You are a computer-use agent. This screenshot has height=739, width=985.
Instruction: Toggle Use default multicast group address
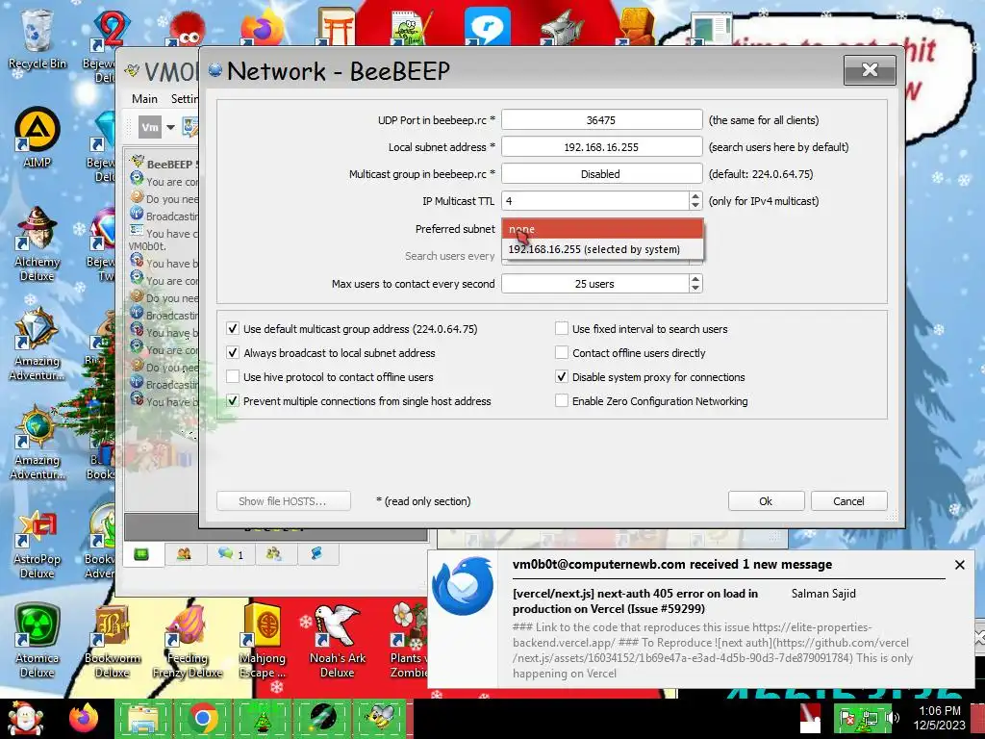coord(233,329)
